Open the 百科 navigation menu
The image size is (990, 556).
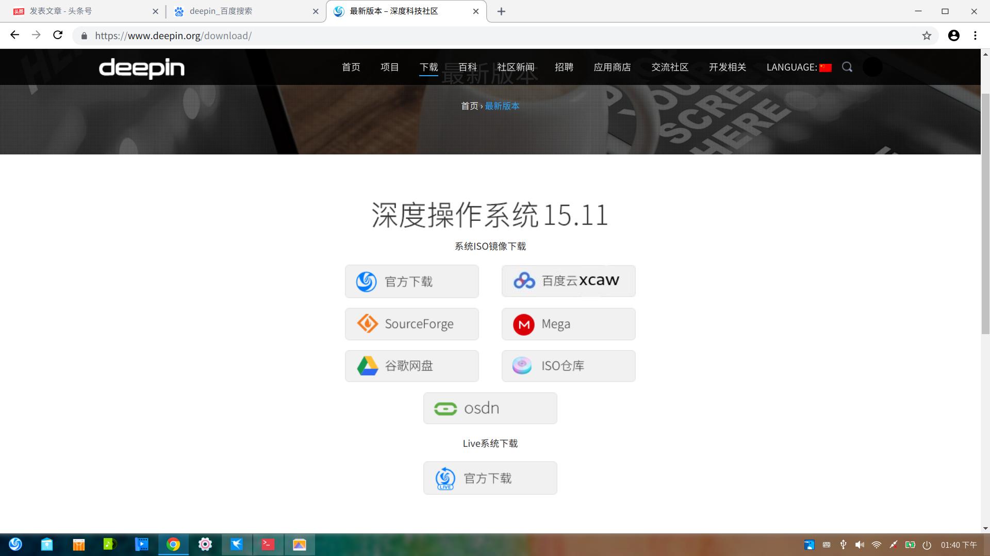pyautogui.click(x=468, y=67)
